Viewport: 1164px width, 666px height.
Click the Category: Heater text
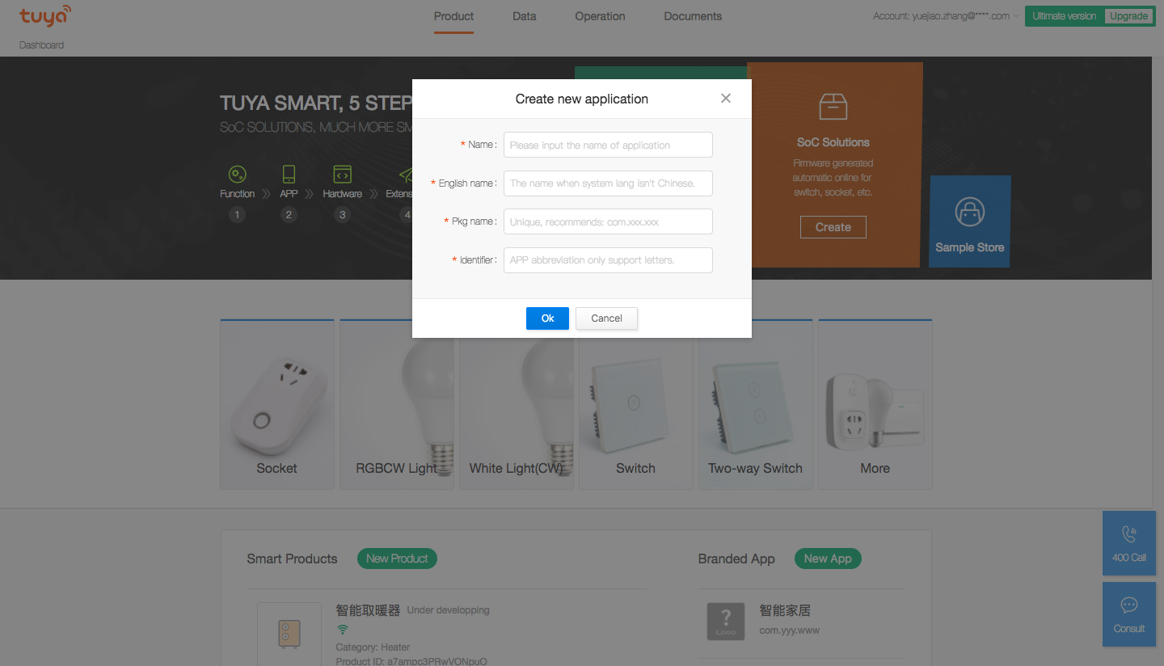(x=373, y=647)
